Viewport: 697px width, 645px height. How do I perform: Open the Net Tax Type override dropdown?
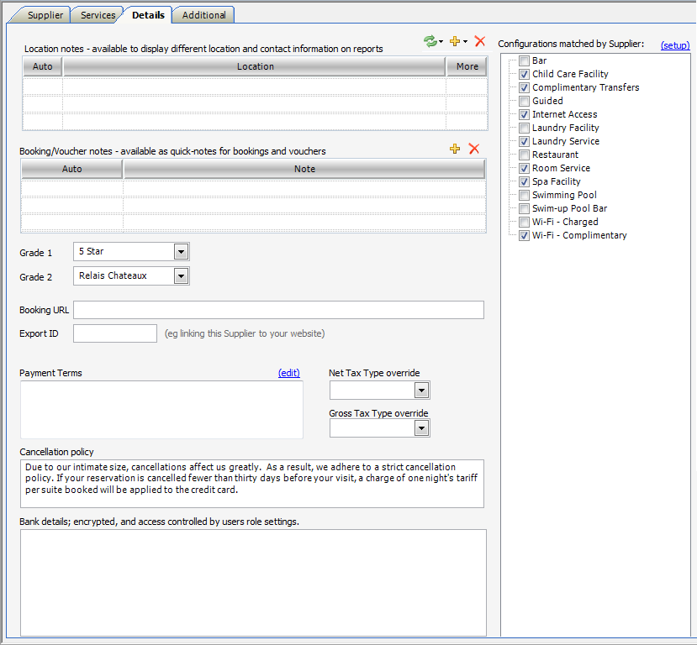point(421,391)
